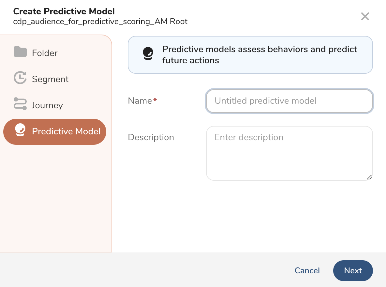
Task: Click the cdp_audience_for_predictive_scoring_AM Root subtitle
Action: click(100, 22)
